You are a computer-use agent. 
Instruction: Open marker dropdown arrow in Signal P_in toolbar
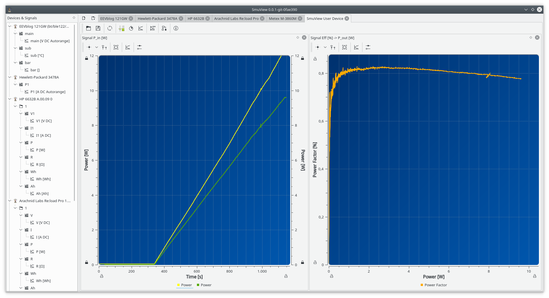click(x=97, y=47)
